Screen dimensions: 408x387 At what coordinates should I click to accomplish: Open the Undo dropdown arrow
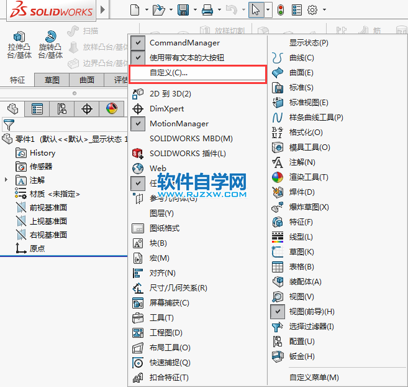pos(243,10)
